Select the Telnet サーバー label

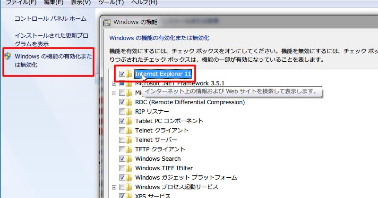[x=156, y=140]
